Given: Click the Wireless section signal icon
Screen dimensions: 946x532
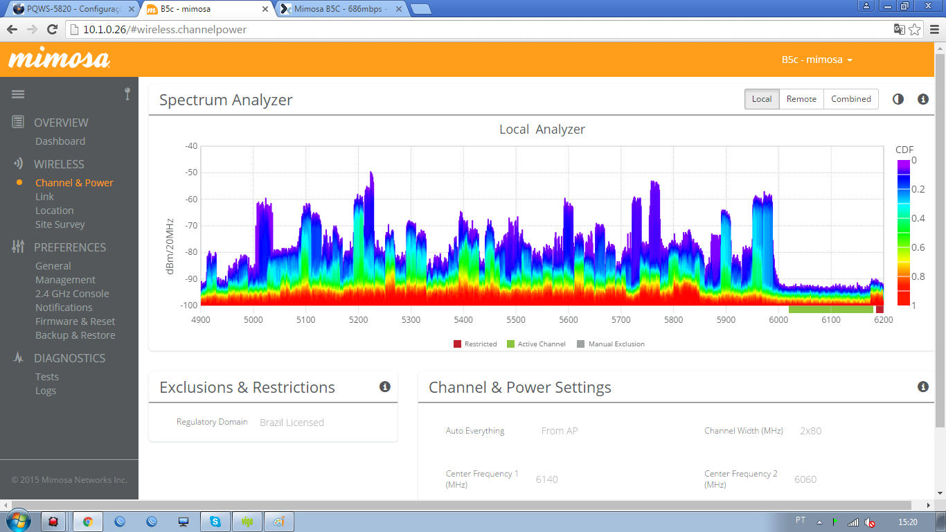Looking at the screenshot, I should coord(19,164).
